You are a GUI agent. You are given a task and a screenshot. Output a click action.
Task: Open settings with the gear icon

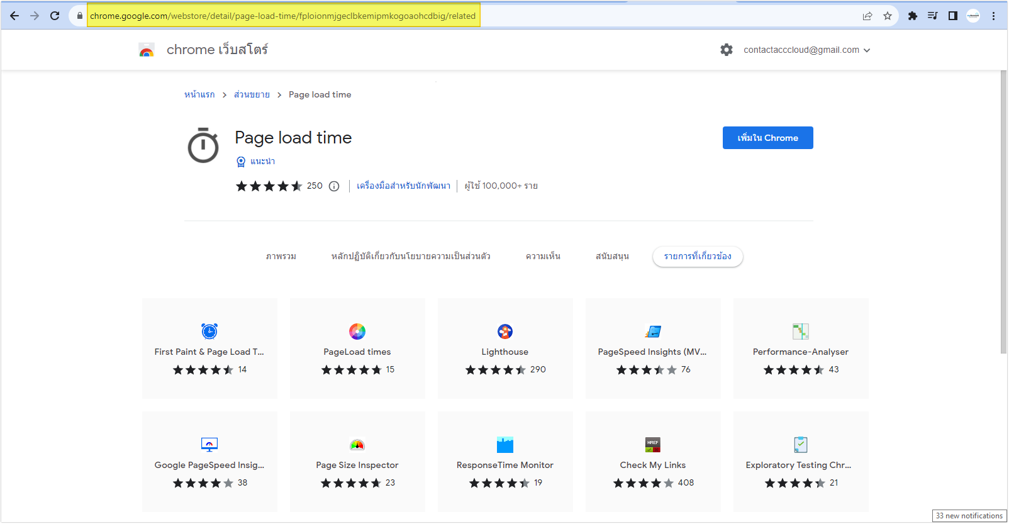pos(727,50)
